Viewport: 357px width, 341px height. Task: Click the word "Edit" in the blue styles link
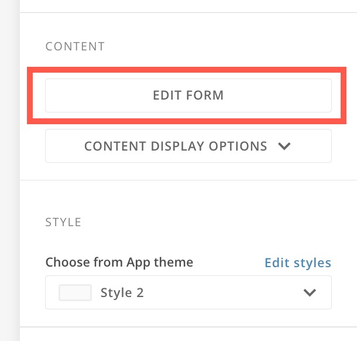[x=276, y=262]
